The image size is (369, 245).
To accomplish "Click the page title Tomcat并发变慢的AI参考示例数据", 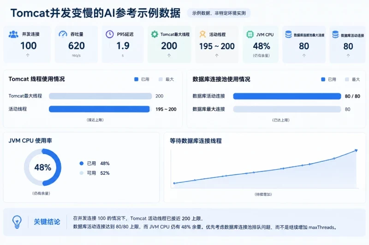I will [x=95, y=13].
